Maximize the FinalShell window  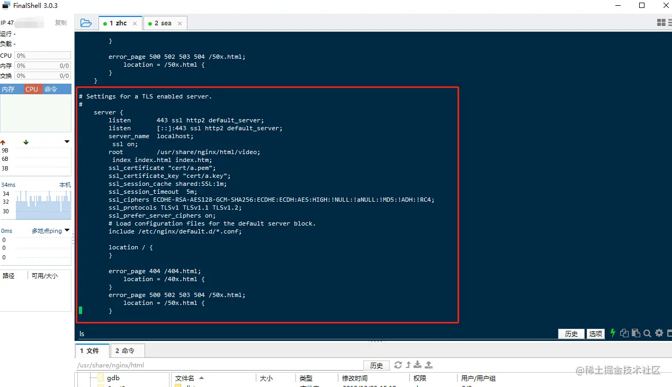tap(642, 5)
